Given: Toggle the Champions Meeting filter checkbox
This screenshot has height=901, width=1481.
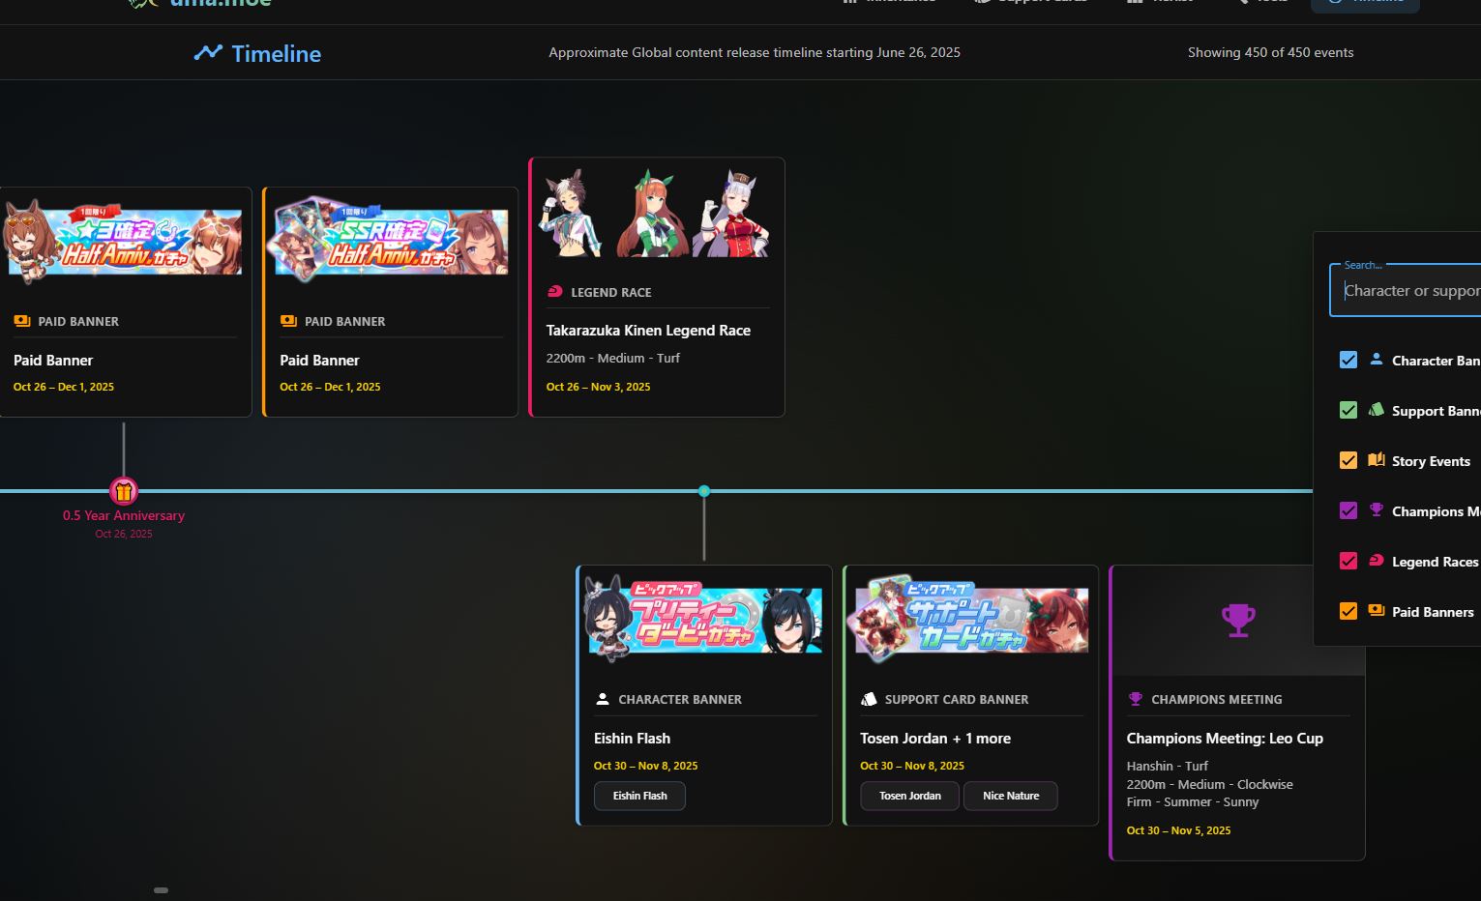Looking at the screenshot, I should point(1348,510).
